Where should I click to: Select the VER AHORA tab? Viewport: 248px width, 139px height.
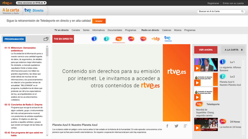[x=206, y=50]
